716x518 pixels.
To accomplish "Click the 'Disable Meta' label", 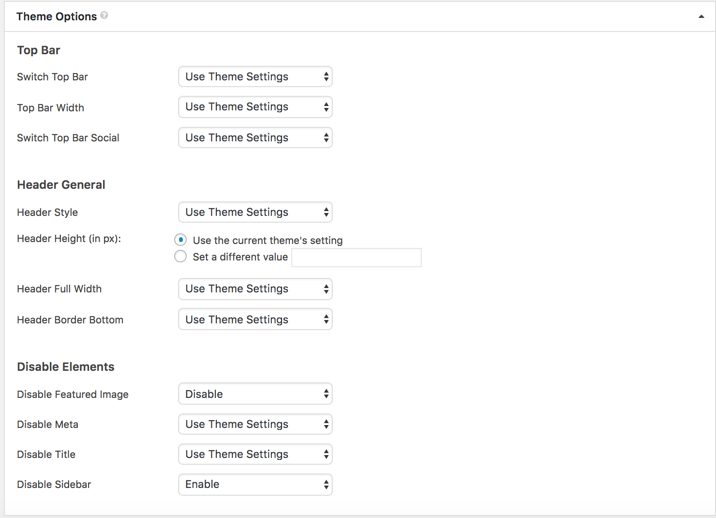I will [48, 425].
